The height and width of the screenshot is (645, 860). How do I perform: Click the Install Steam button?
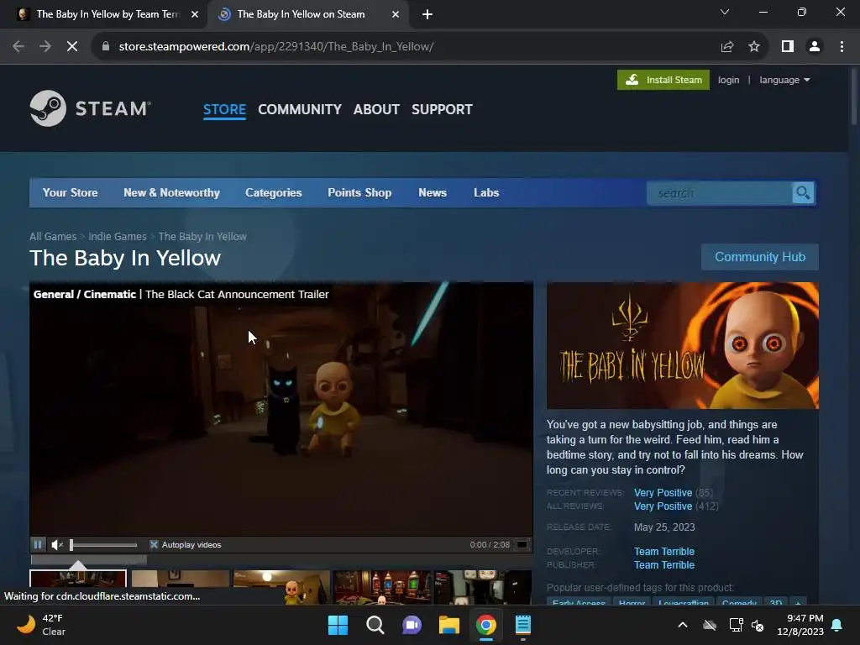pos(663,80)
